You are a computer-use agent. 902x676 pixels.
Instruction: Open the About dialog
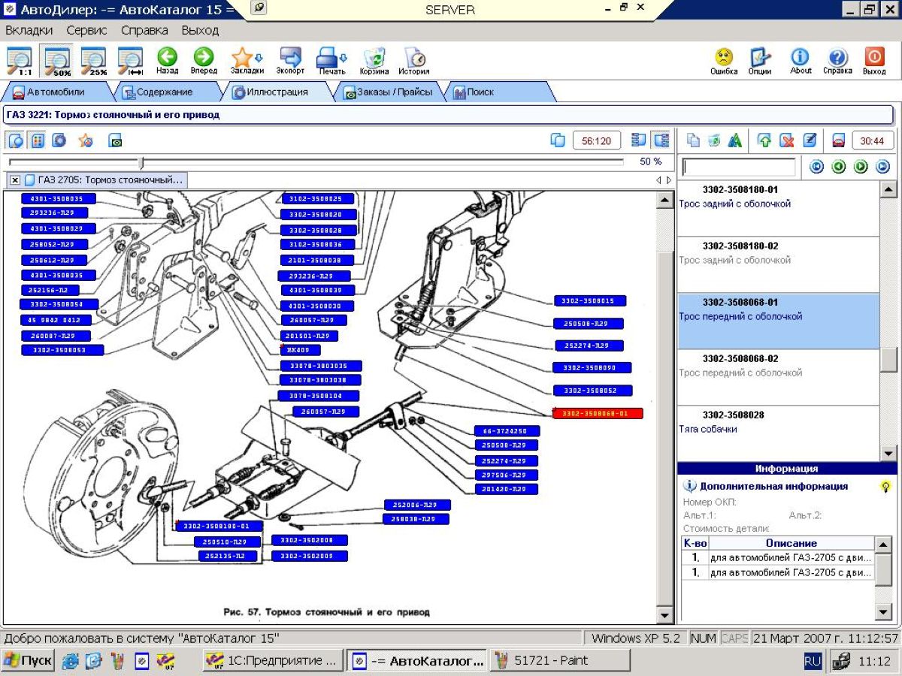(801, 61)
